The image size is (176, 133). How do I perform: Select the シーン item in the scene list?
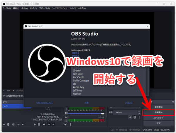coord(17,106)
